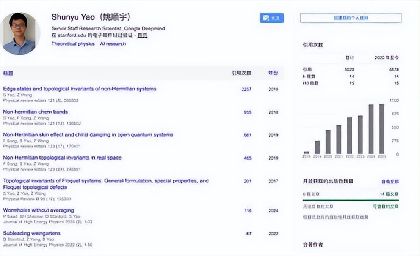Click the blue Follow button with envelope icon
The image size is (420, 256).
271,18
